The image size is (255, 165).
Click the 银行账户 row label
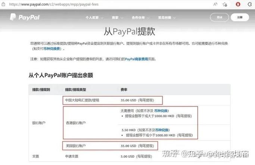(x=39, y=123)
